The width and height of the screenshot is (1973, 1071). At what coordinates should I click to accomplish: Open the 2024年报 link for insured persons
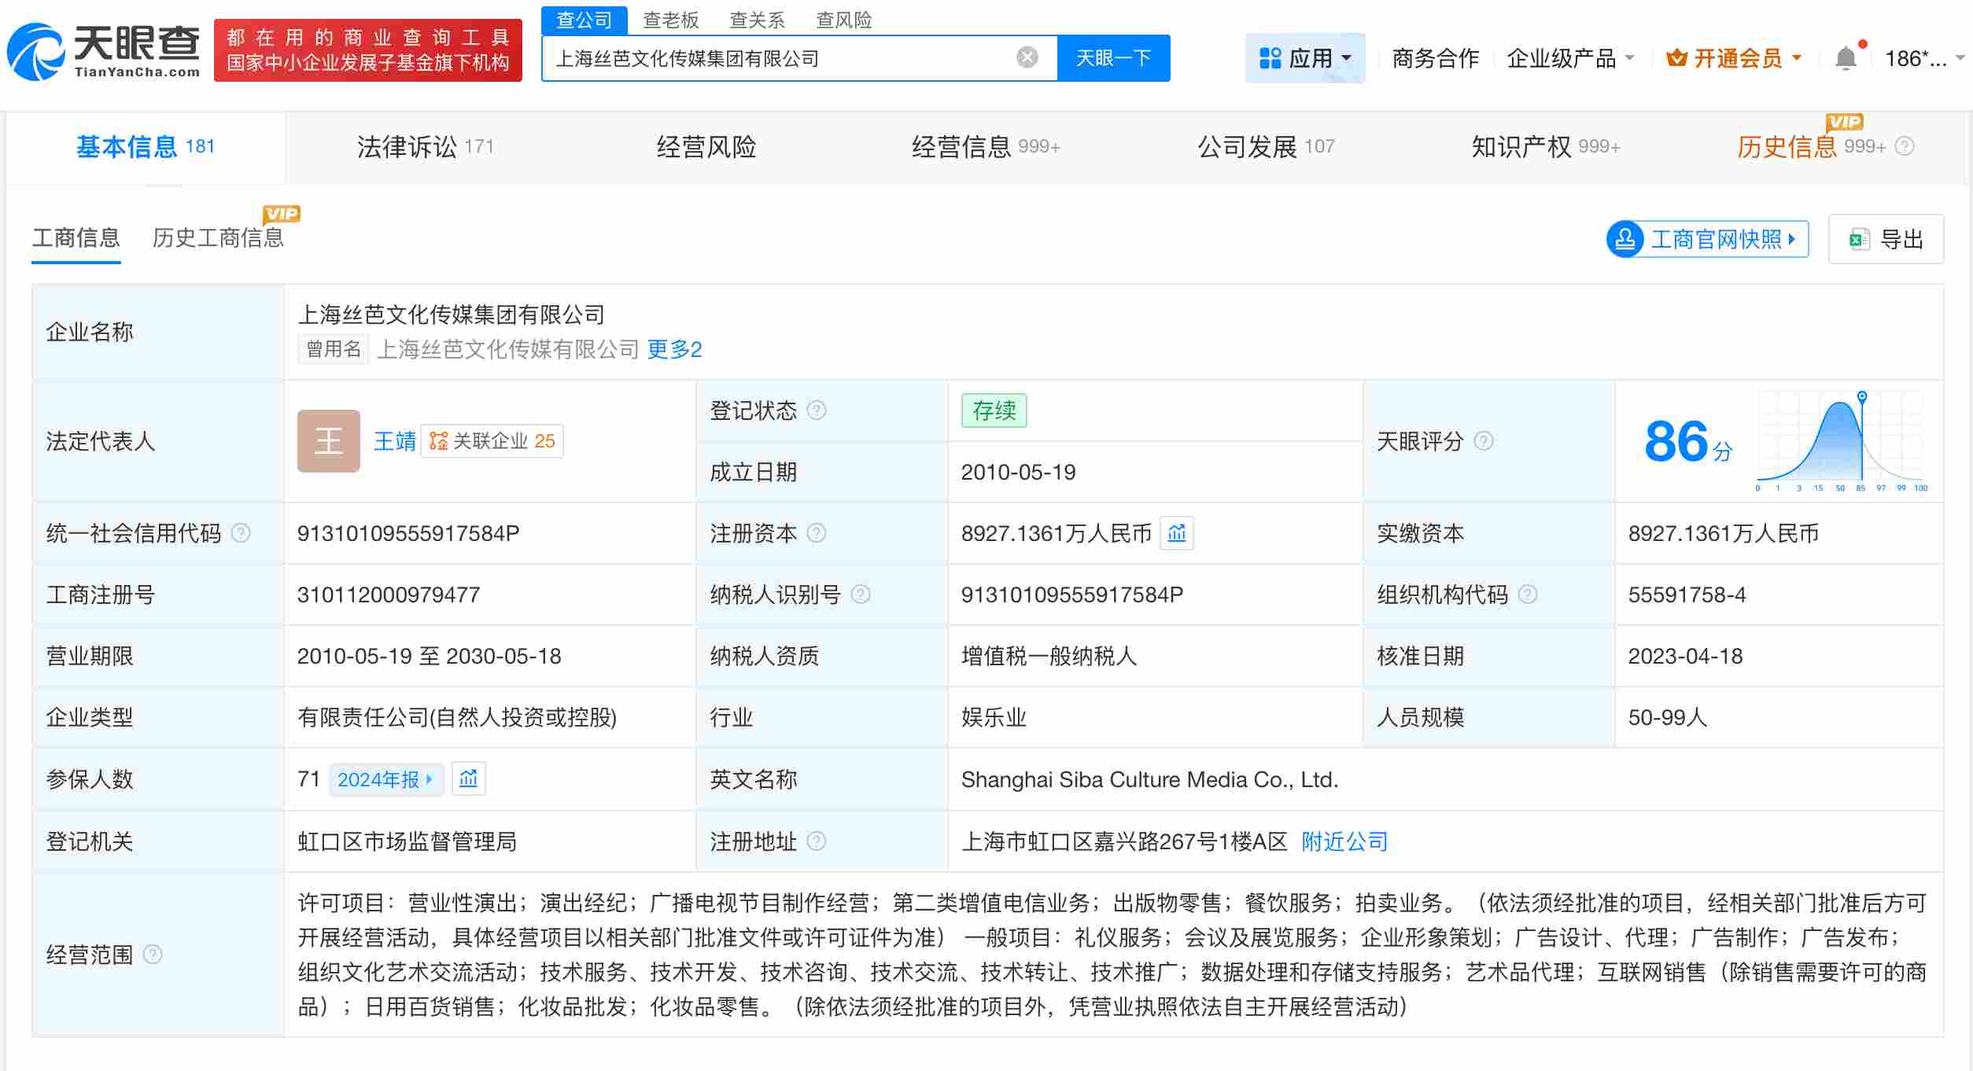[382, 778]
